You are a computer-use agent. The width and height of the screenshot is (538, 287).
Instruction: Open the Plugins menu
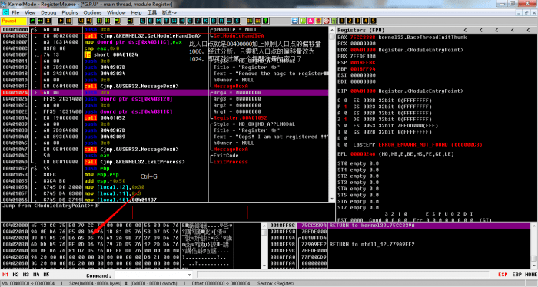tap(70, 12)
